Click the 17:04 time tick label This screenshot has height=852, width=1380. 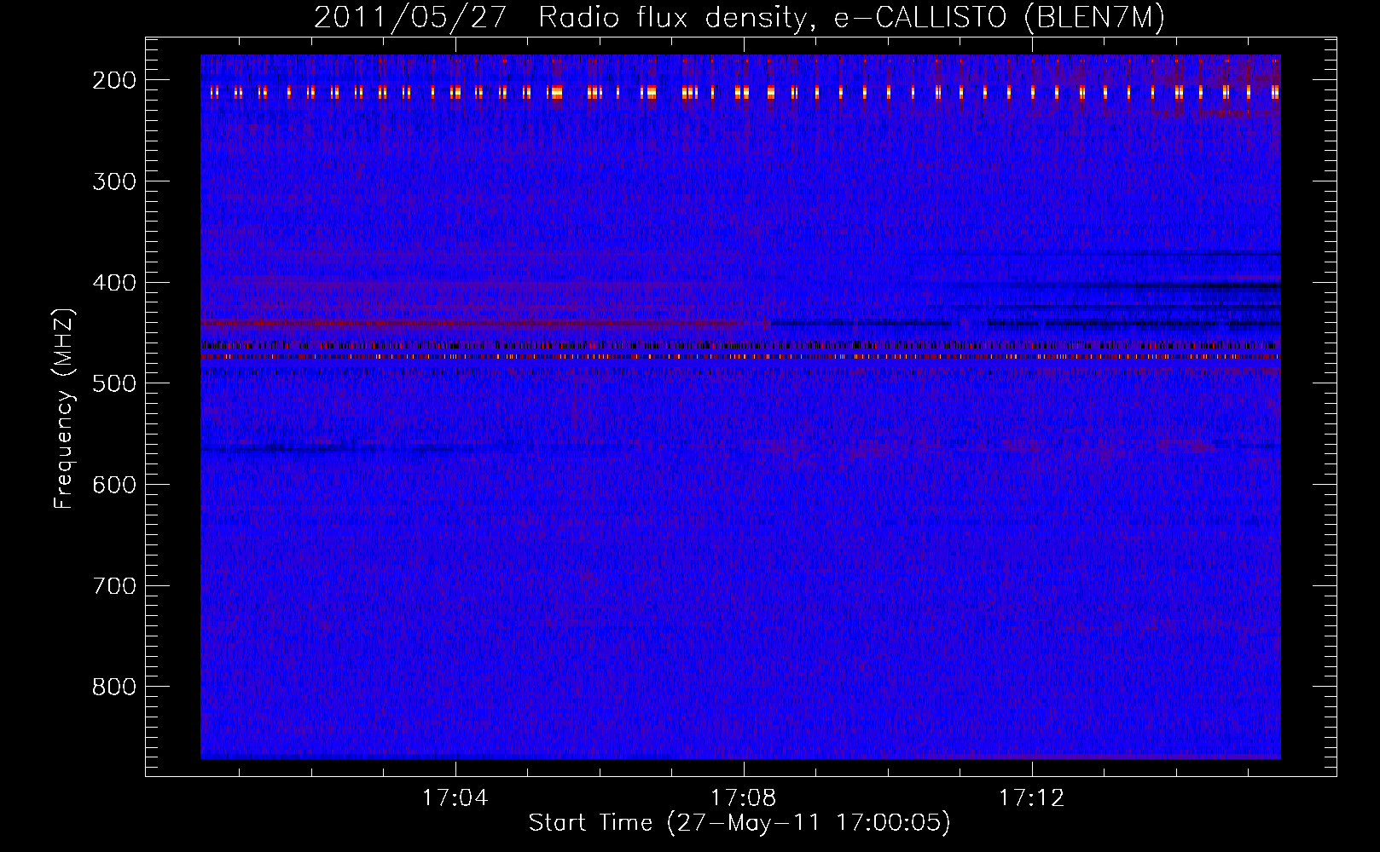(x=455, y=798)
